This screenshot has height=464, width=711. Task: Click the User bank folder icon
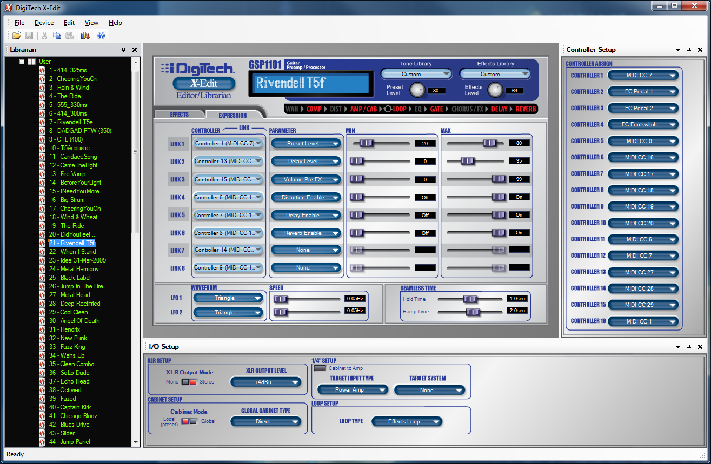32,62
